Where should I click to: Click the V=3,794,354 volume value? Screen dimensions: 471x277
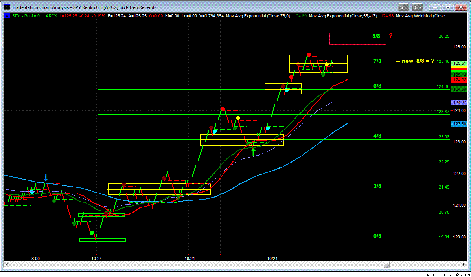pyautogui.click(x=212, y=16)
